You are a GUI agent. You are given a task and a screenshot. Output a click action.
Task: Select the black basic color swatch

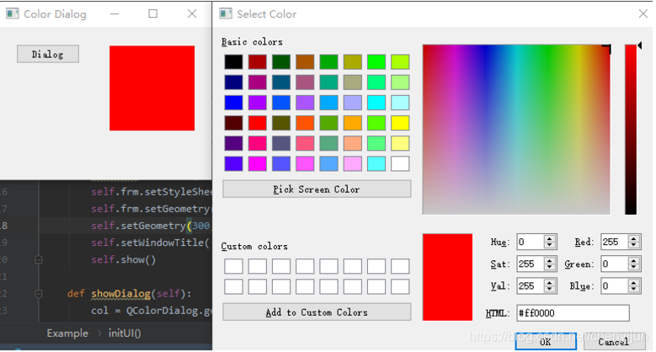pos(233,62)
